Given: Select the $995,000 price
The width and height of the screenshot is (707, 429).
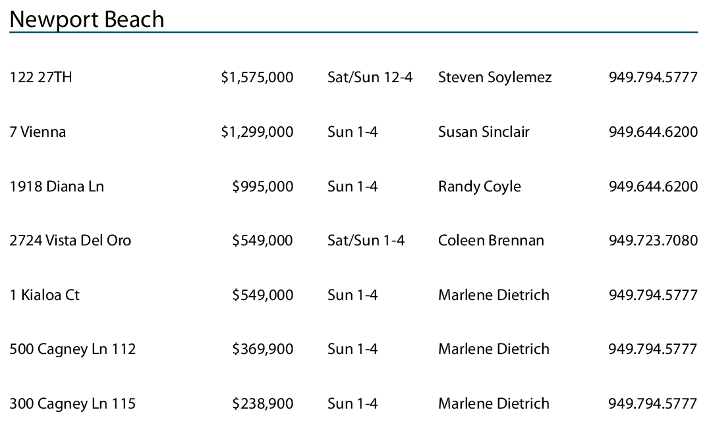Looking at the screenshot, I should [x=262, y=187].
